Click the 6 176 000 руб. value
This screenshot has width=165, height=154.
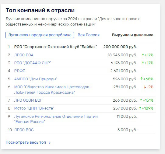pos(124,63)
